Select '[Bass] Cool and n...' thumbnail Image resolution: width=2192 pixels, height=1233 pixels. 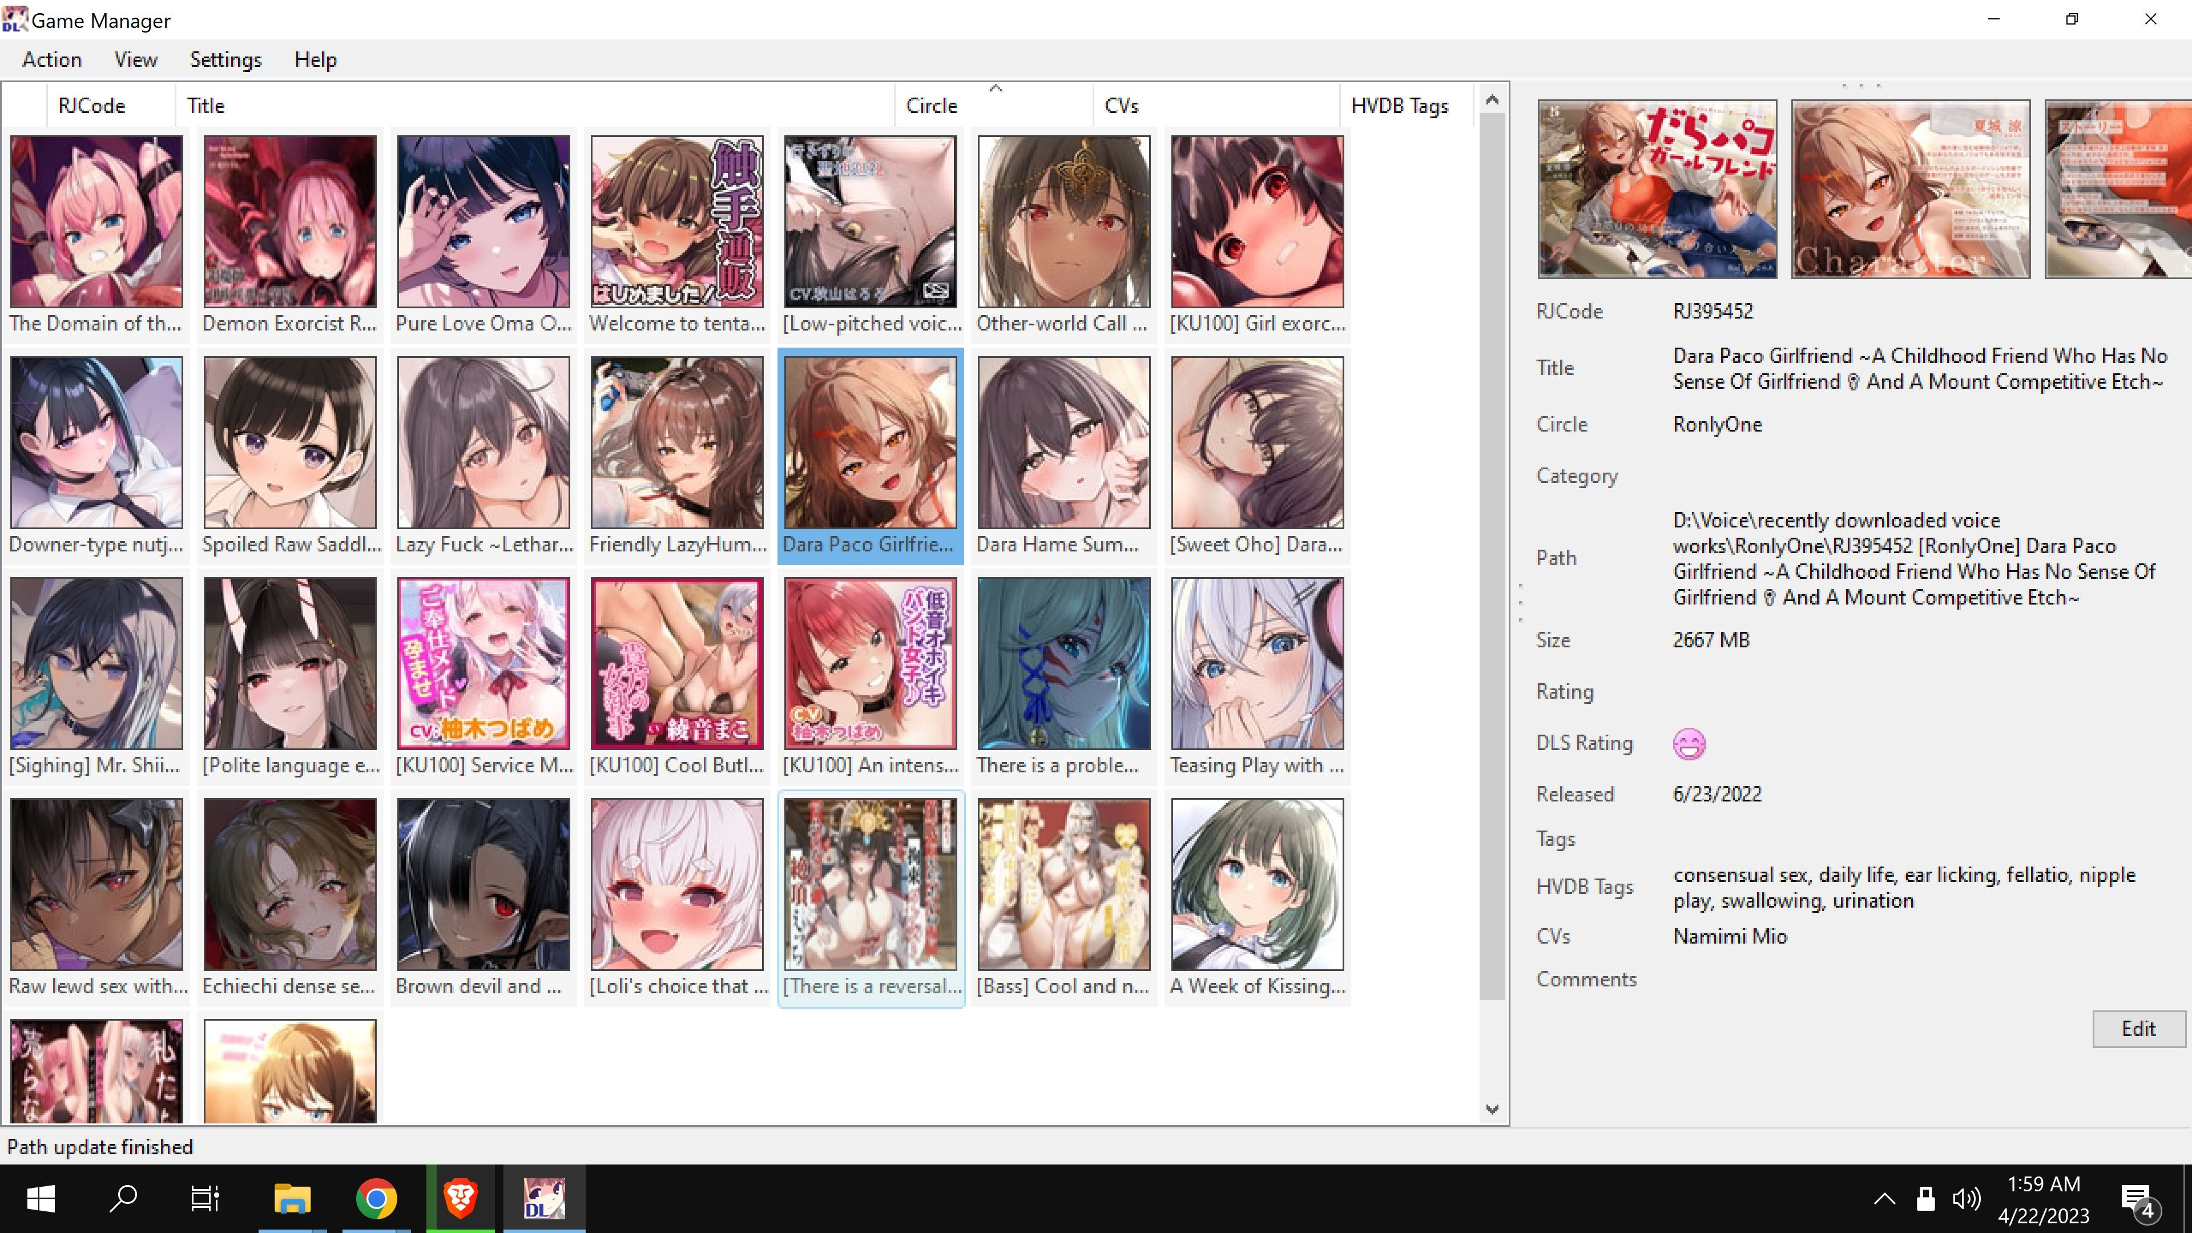pos(1063,884)
